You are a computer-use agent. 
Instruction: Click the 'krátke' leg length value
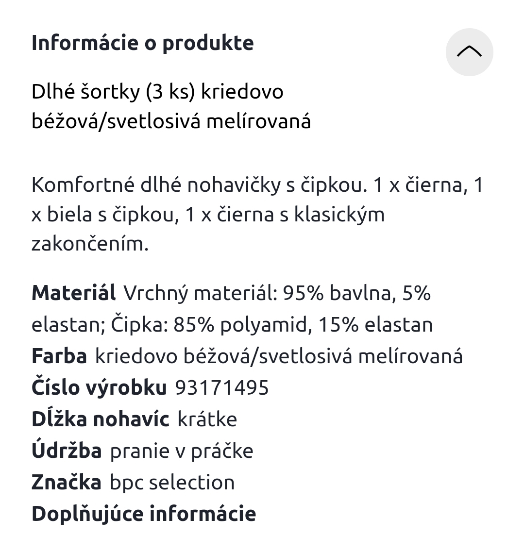click(207, 419)
